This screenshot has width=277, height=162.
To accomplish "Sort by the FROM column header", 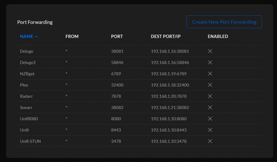I will click(x=72, y=36).
